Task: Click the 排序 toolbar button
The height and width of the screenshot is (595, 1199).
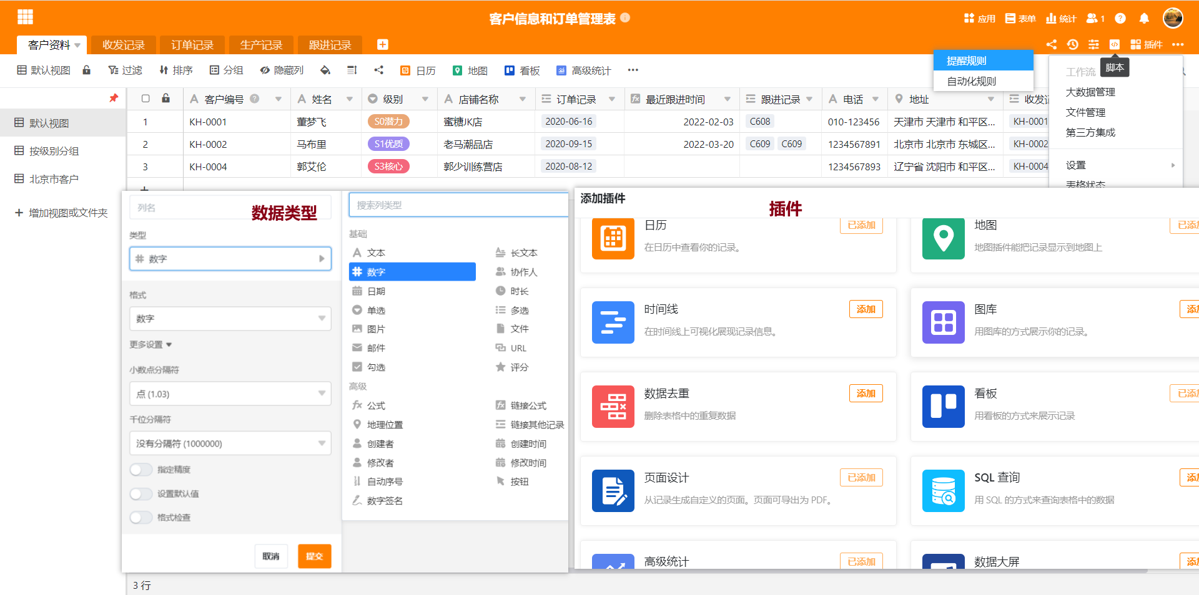Action: [175, 70]
